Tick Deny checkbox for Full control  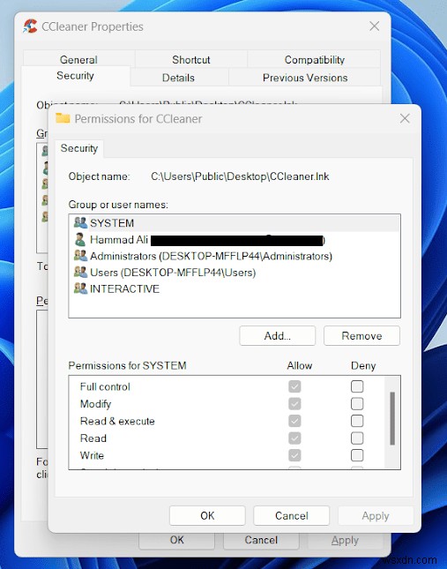pos(357,386)
